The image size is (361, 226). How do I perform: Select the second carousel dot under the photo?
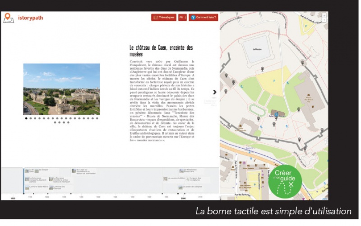click(31, 118)
